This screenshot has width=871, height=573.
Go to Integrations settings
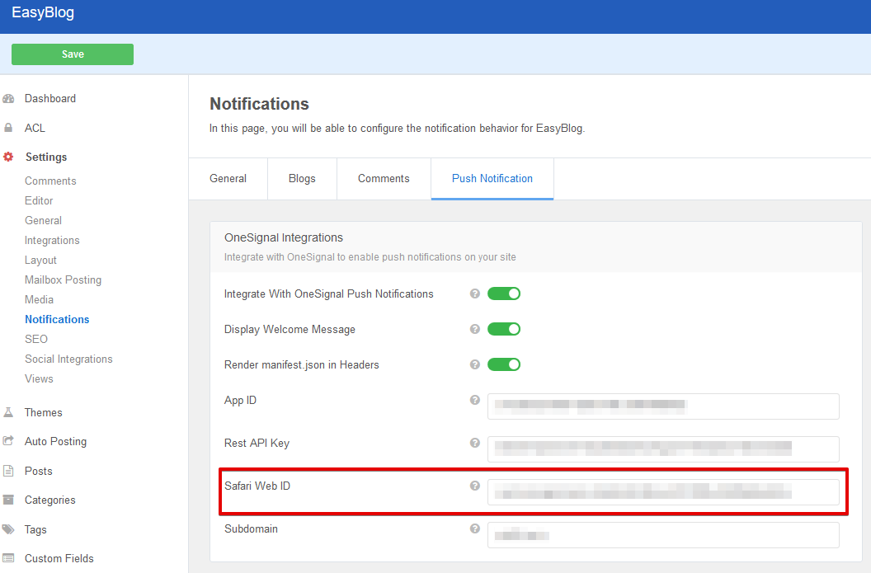tap(52, 241)
